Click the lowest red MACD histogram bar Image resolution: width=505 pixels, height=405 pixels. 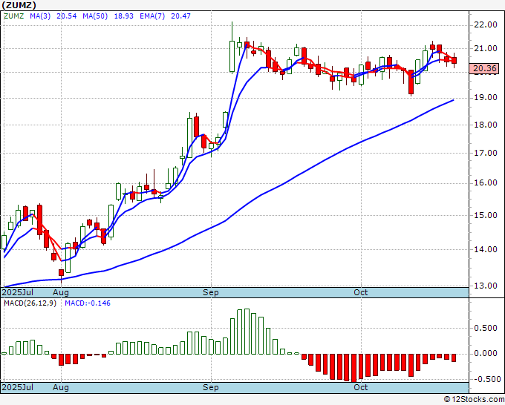354,368
